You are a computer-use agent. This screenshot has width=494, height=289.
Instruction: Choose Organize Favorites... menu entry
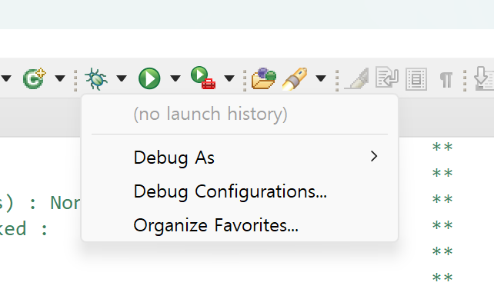point(239,225)
